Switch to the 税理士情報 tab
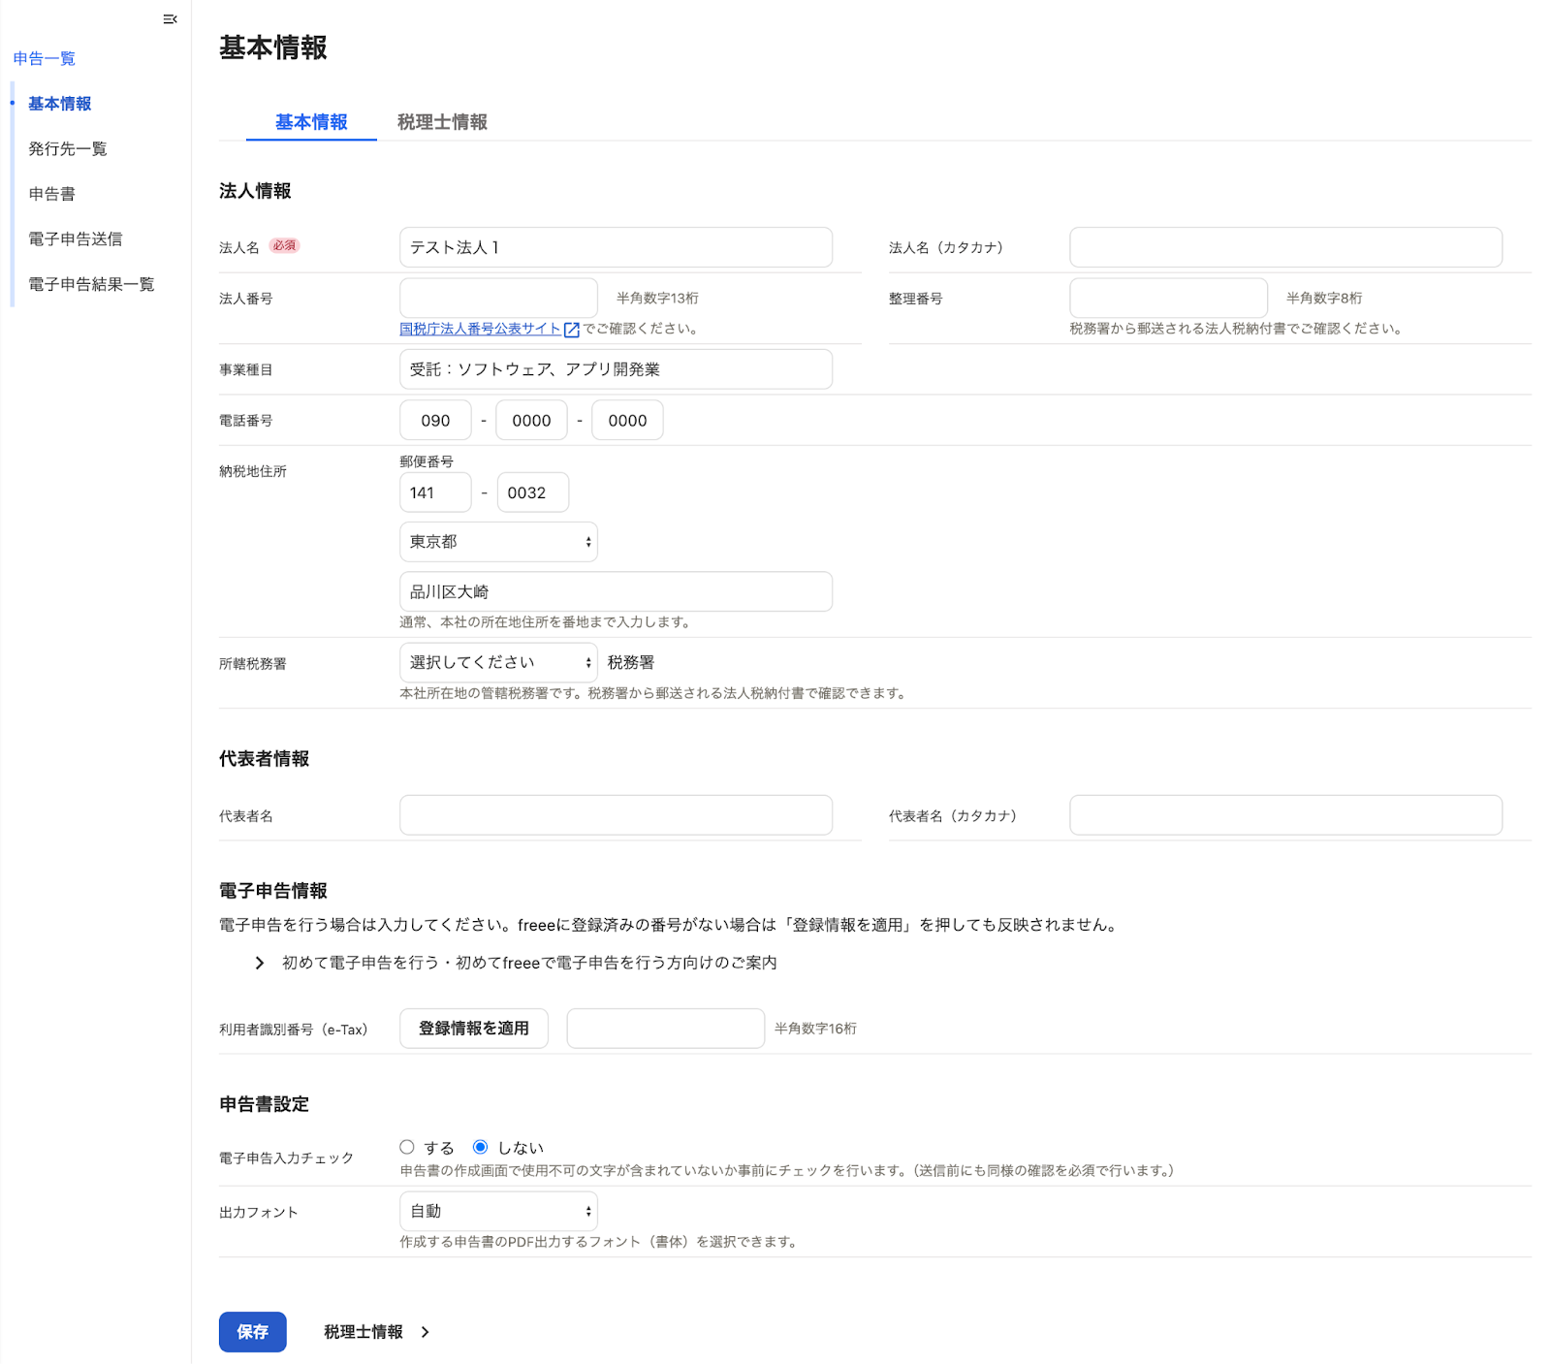Screen dimensions: 1551x1364 442,122
